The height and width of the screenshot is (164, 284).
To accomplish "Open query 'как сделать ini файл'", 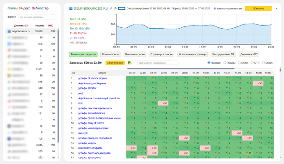I will [x=90, y=148].
